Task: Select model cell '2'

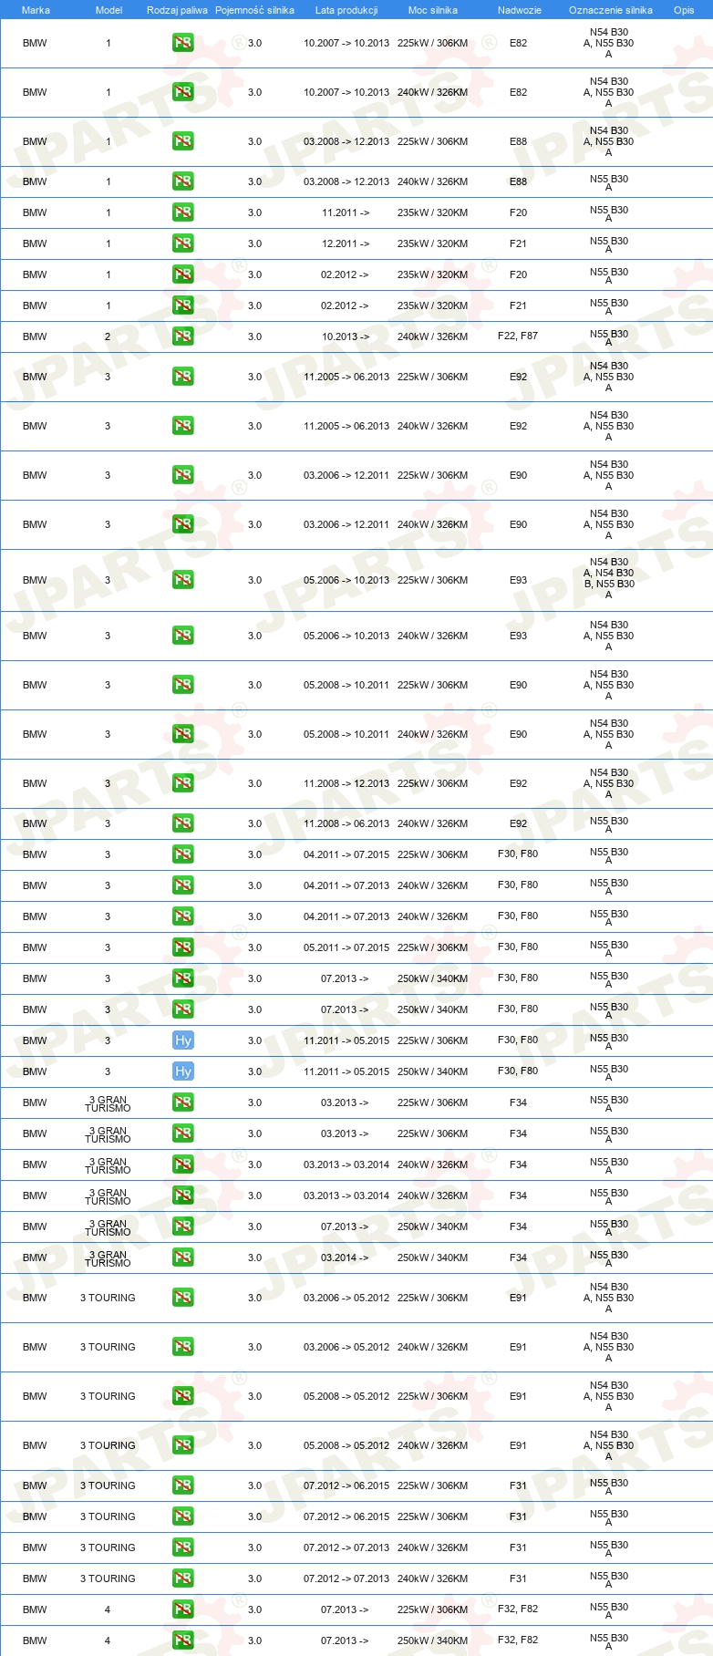Action: 108,336
